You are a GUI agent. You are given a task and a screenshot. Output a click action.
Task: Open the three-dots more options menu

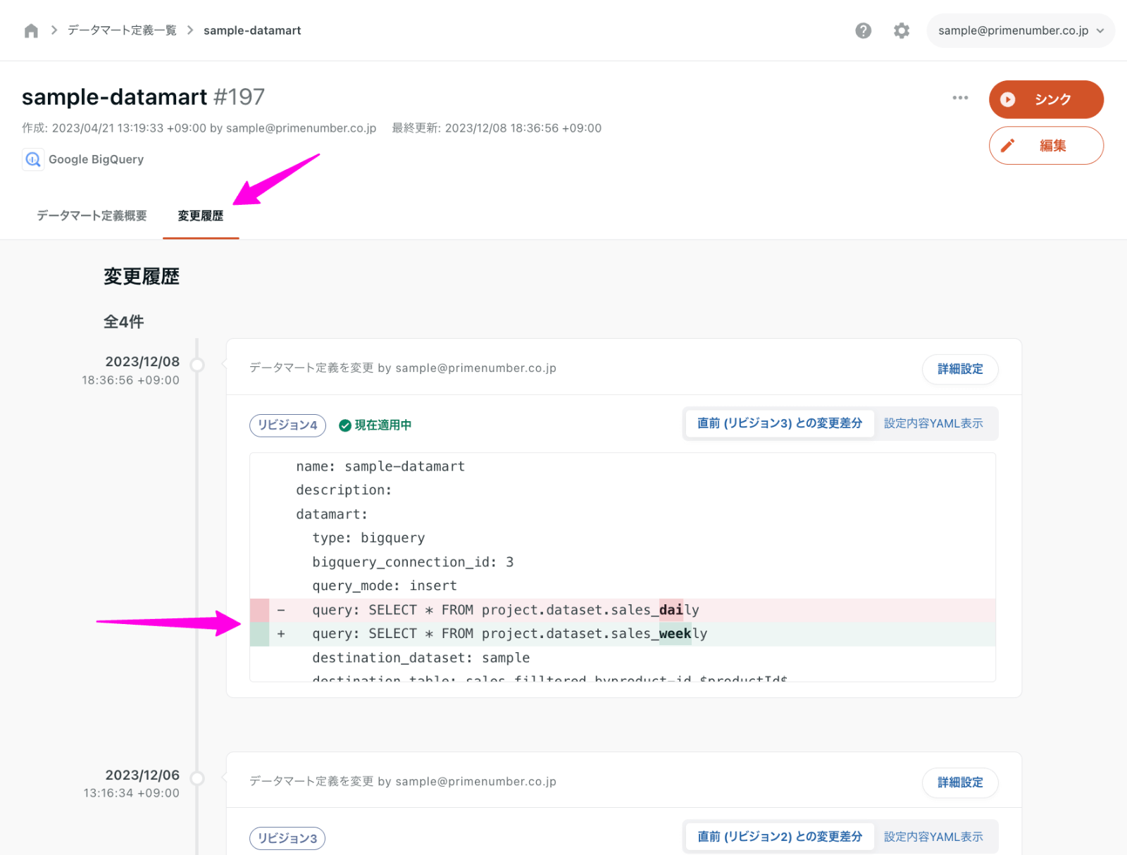pos(960,98)
